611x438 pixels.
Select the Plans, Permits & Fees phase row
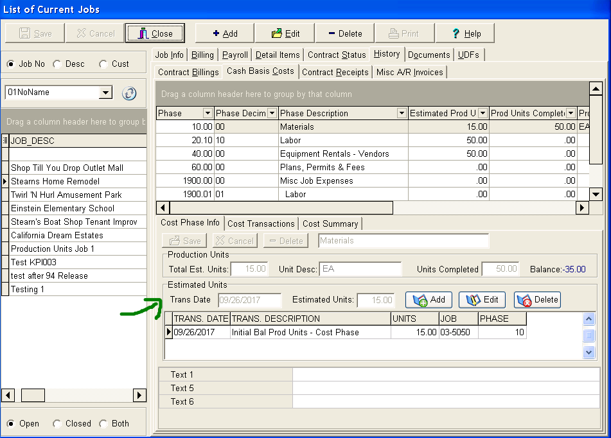pyautogui.click(x=373, y=167)
